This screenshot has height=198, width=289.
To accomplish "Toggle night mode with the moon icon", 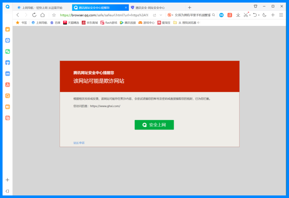I will click(264, 15).
